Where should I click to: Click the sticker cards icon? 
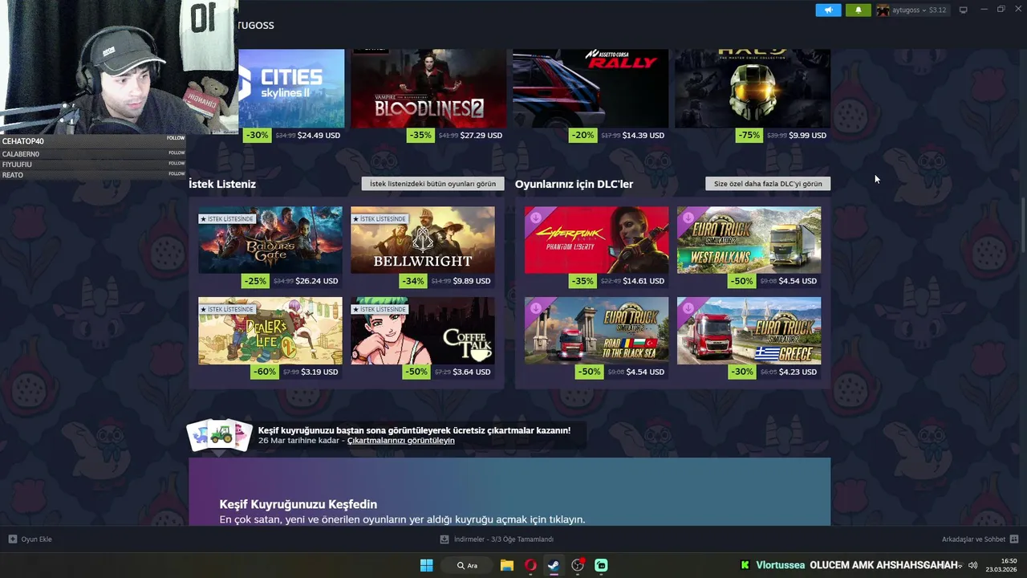[x=219, y=435]
